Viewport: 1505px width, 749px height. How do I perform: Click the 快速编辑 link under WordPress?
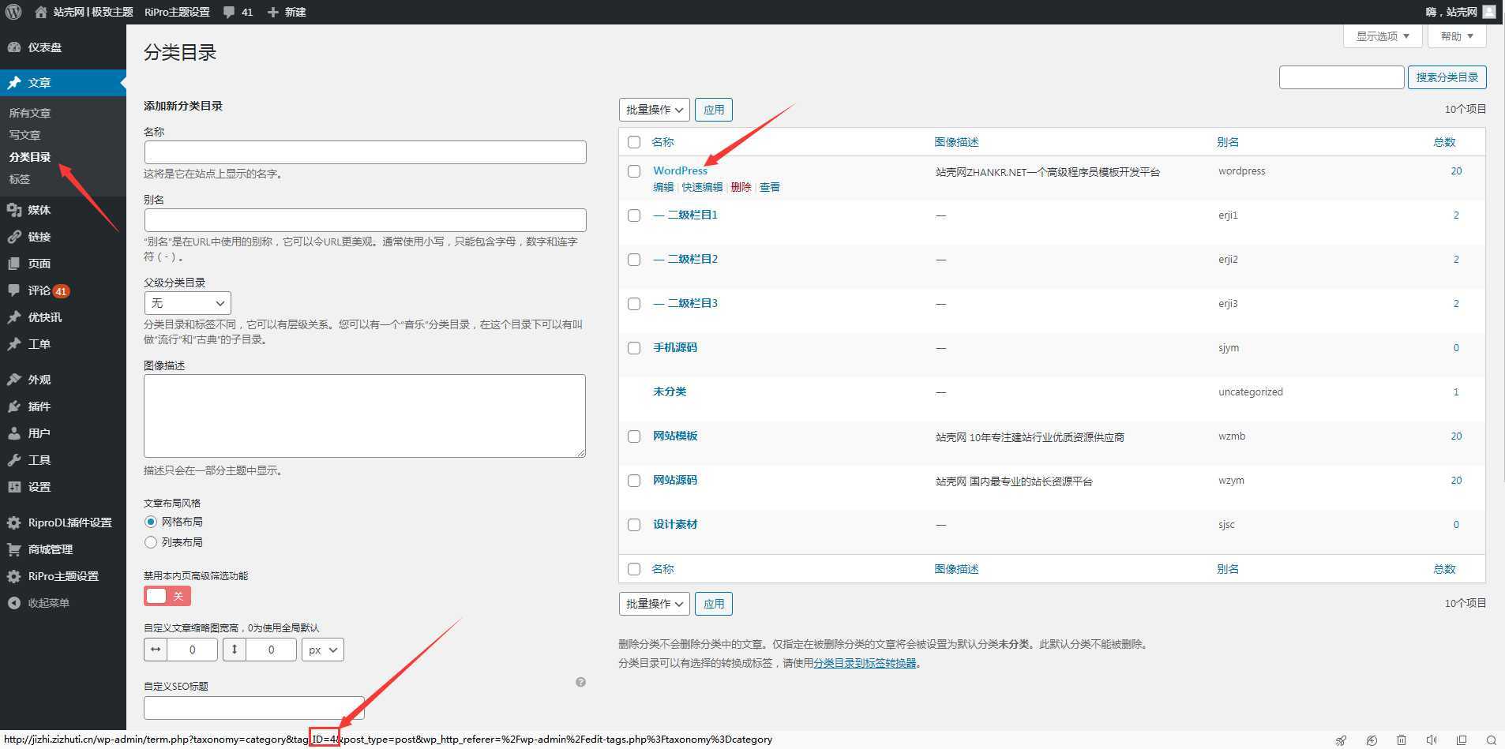tap(702, 187)
